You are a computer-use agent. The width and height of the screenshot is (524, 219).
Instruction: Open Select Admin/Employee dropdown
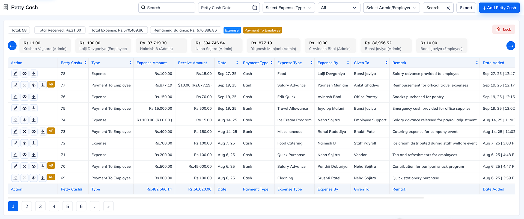point(391,8)
